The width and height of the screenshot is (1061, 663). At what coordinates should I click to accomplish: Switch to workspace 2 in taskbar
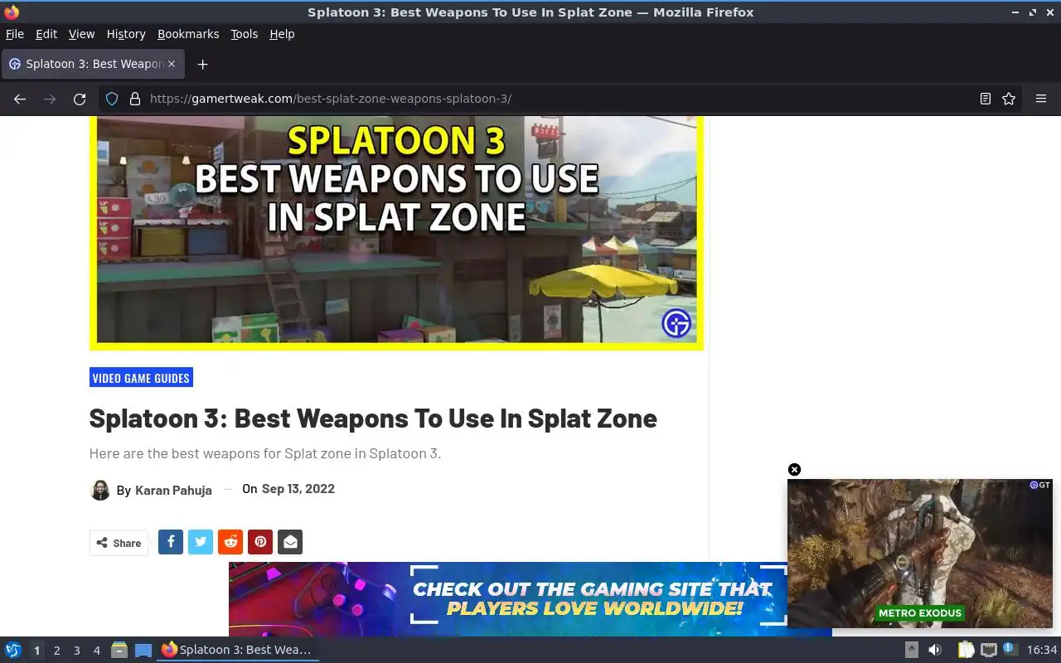pos(56,651)
